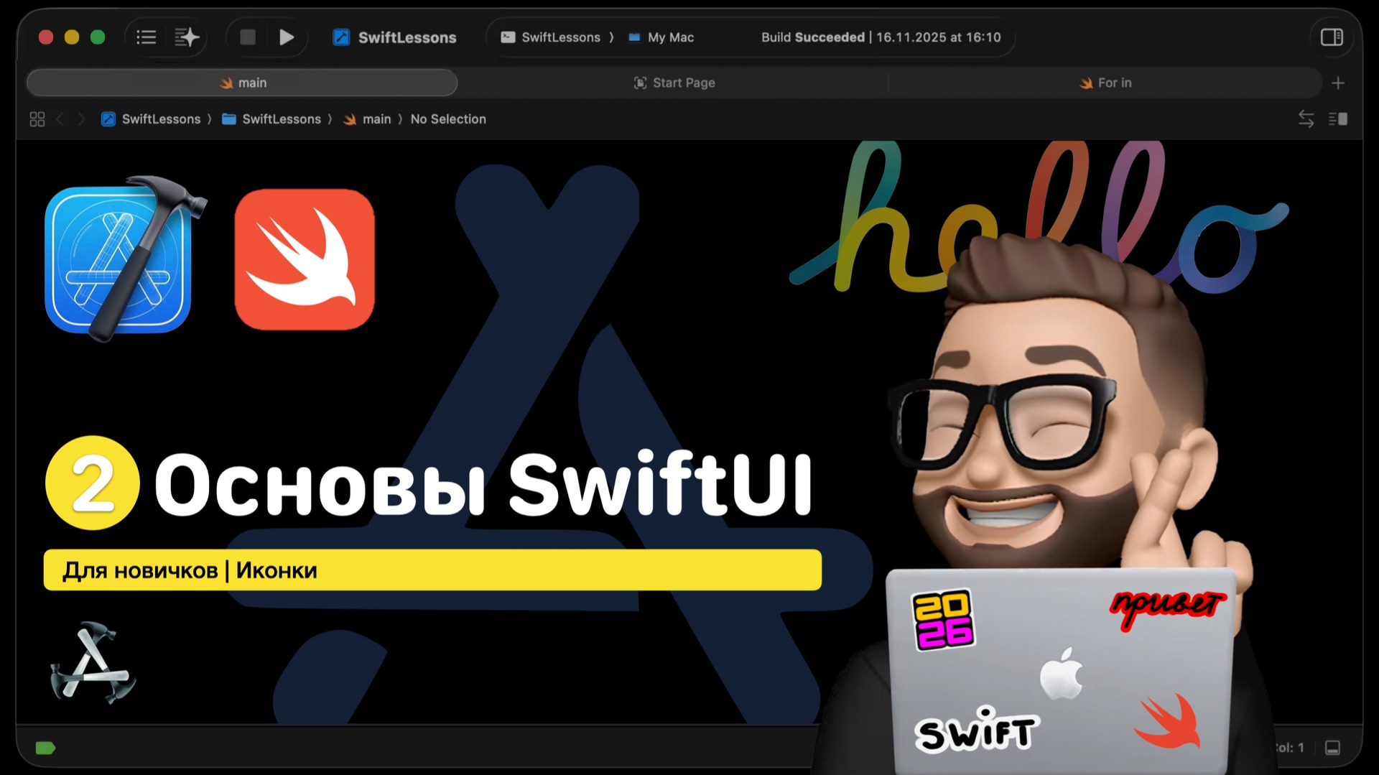Open the related items grid in the jump bar
The width and height of the screenshot is (1379, 775).
pyautogui.click(x=37, y=119)
